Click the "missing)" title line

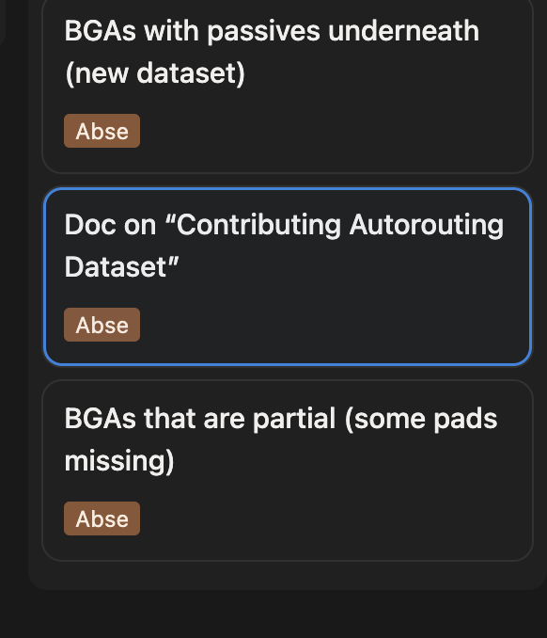pos(119,461)
